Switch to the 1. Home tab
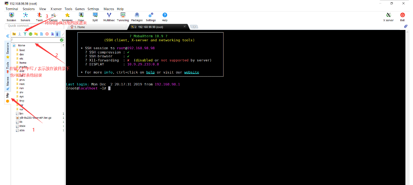Image resolution: width=413 pixels, height=185 pixels. pyautogui.click(x=79, y=27)
